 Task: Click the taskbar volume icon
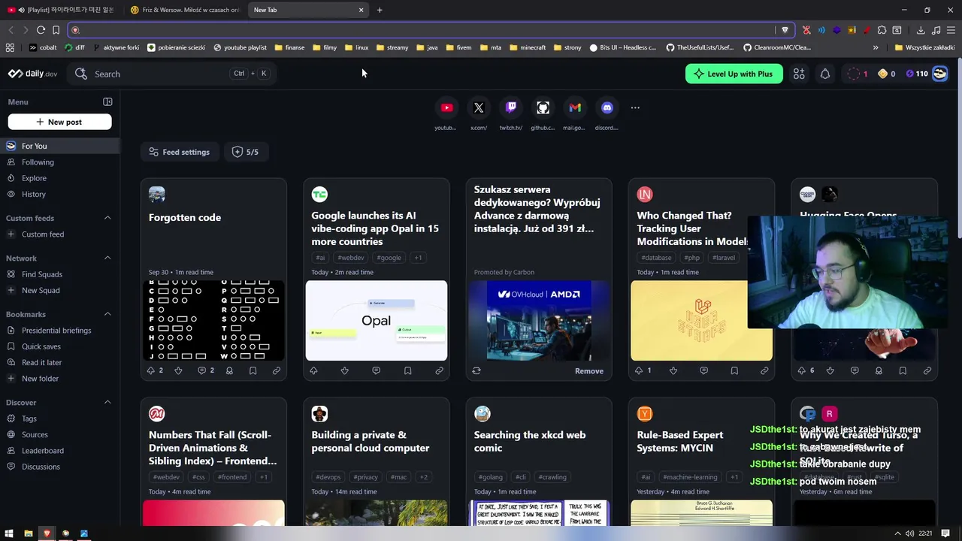[910, 533]
